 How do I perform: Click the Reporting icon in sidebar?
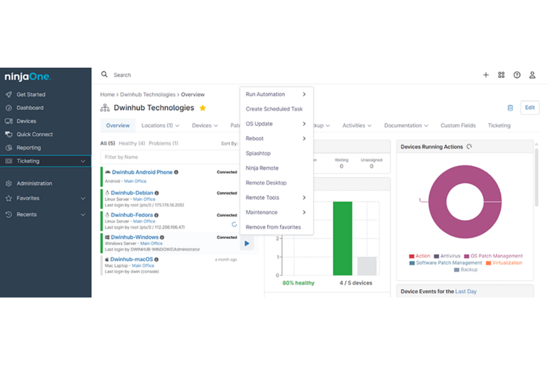click(9, 148)
